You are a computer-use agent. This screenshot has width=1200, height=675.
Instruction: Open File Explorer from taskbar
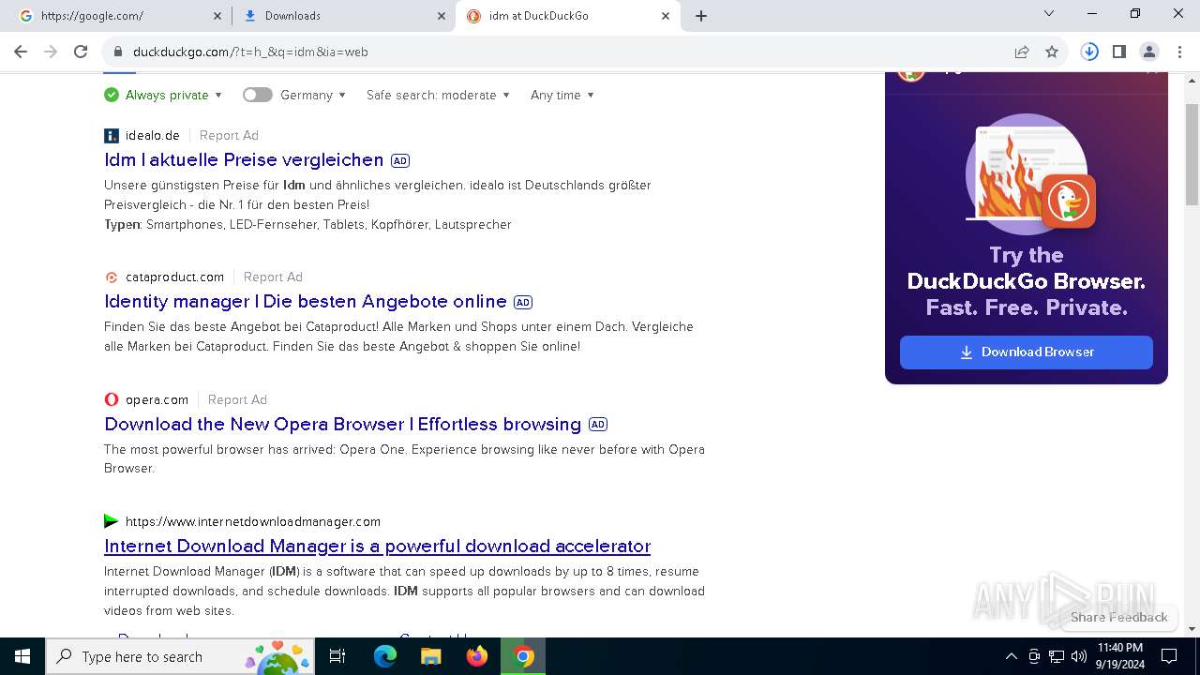coord(431,656)
